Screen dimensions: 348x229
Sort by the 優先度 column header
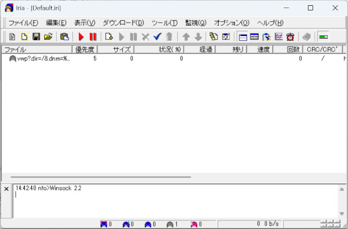(x=85, y=49)
